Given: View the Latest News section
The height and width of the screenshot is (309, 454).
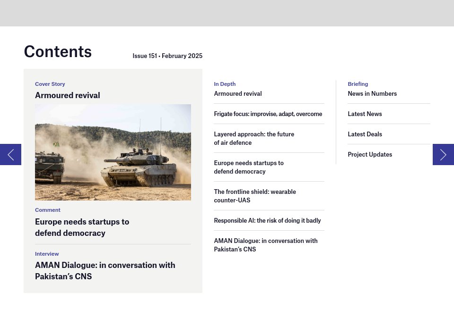Looking at the screenshot, I should (365, 114).
